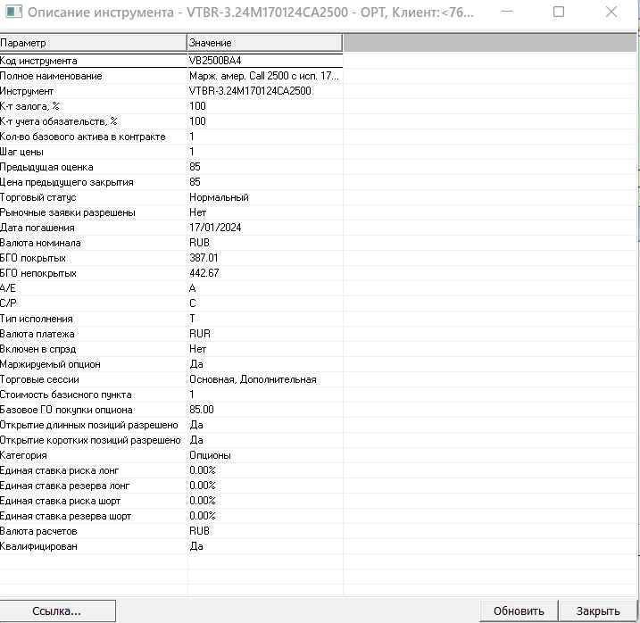Close window using title bar X

[611, 13]
